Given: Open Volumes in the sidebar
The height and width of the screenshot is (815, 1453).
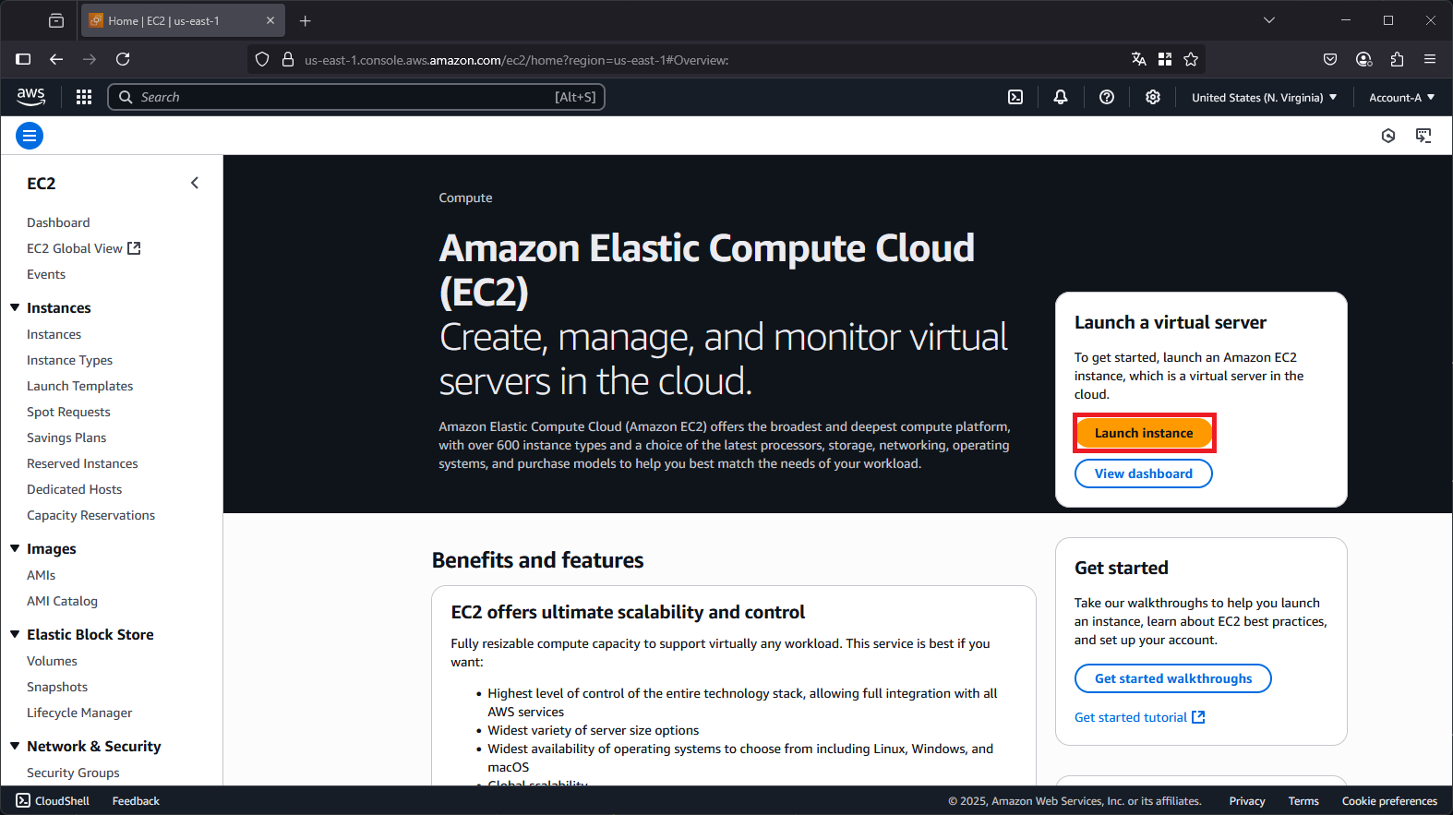Looking at the screenshot, I should (x=52, y=661).
